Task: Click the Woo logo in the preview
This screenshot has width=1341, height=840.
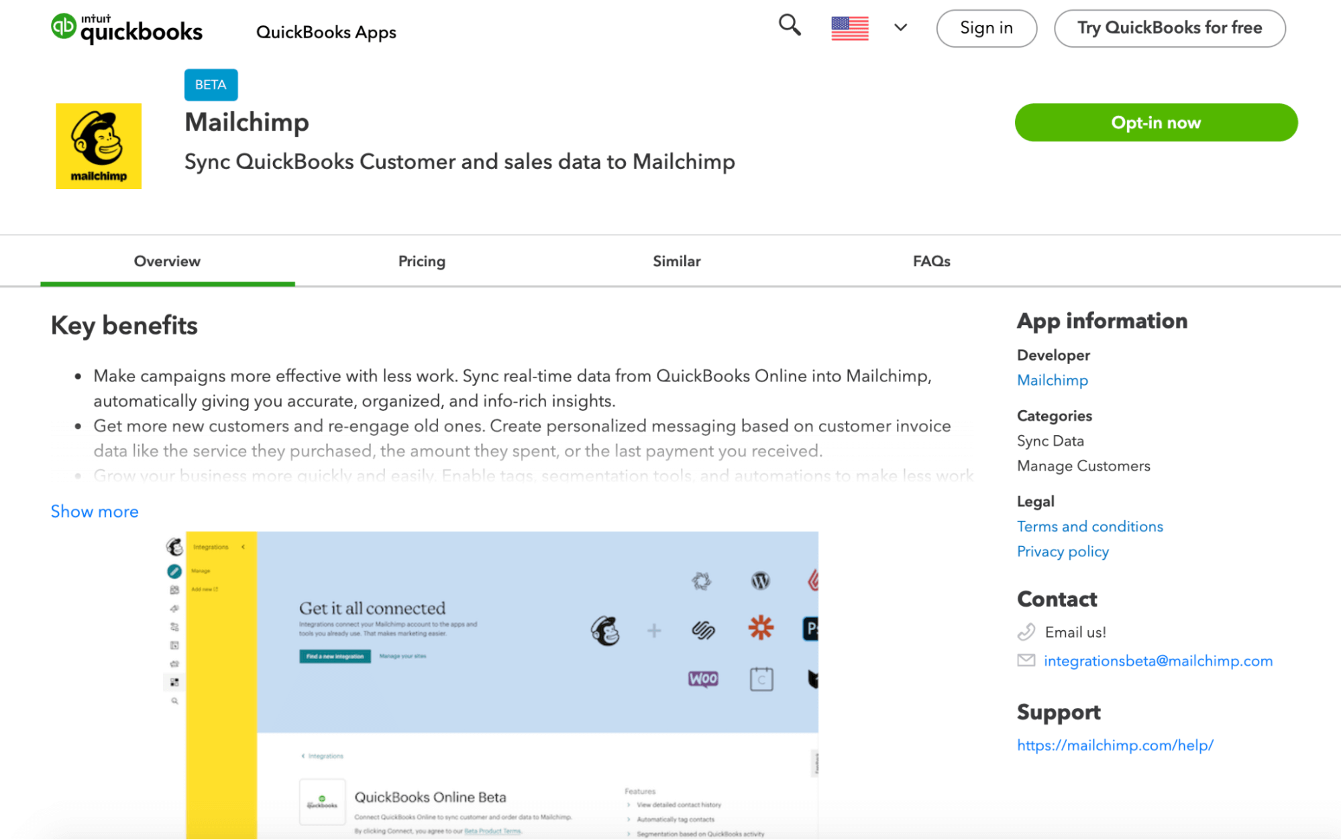Action: click(703, 679)
